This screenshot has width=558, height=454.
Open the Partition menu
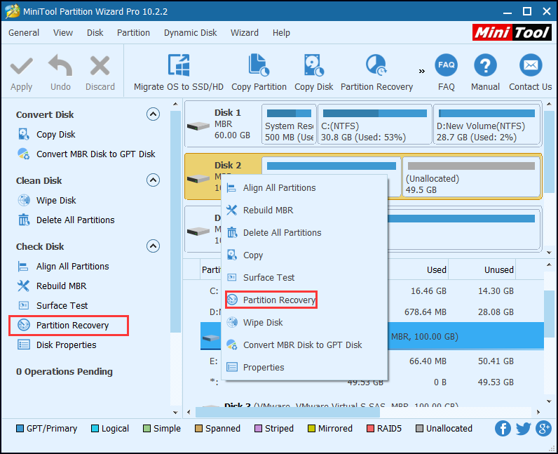[133, 33]
